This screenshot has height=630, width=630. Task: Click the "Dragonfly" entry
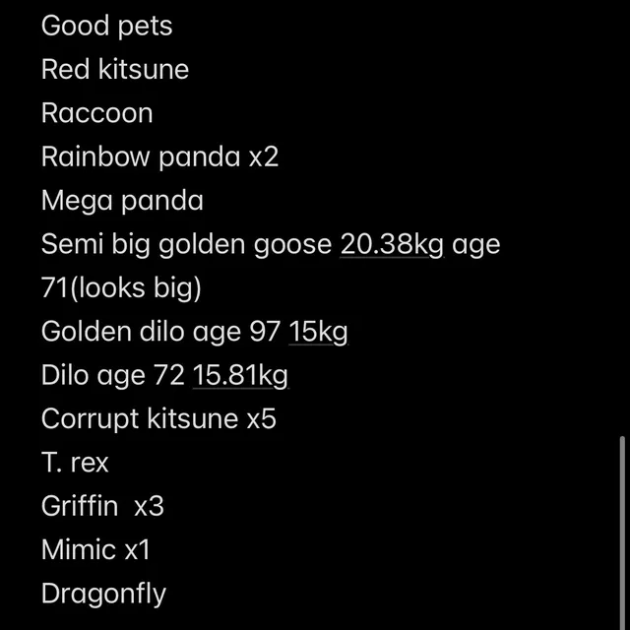pos(103,594)
